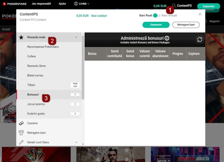Click the Vezi solduri link
224x162 pixels.
pos(99,16)
